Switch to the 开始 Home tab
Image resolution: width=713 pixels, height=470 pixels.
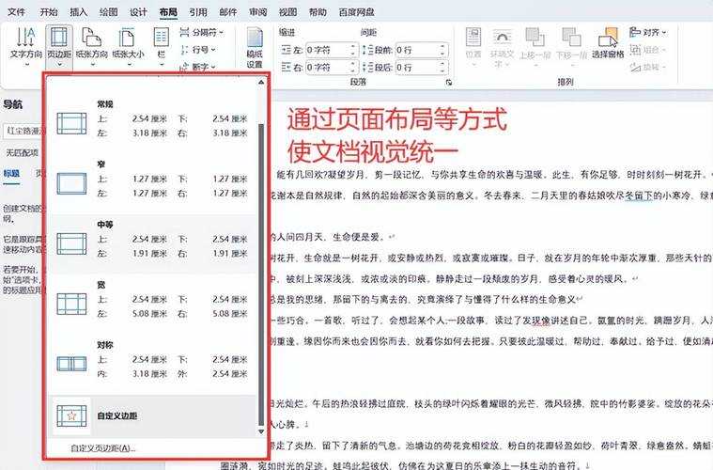[x=48, y=12]
